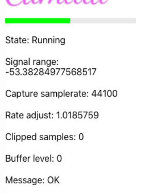Click the gray unfilled meter track
Viewport: 149px width, 193px height.
coord(103,21)
